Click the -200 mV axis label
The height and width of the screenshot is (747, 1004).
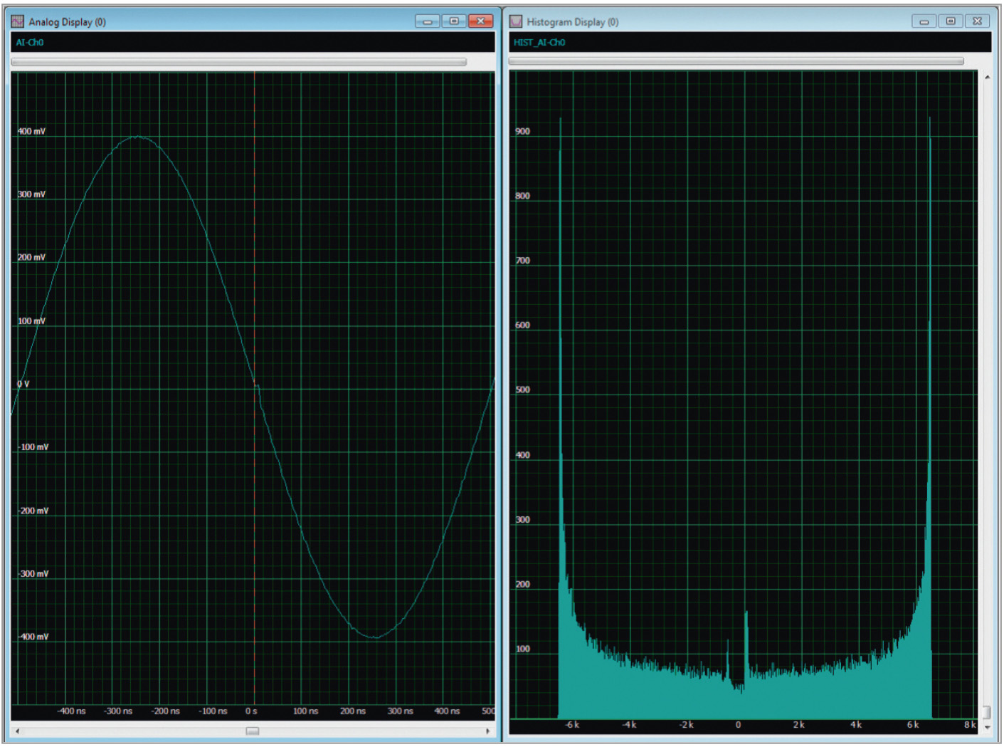tap(33, 511)
